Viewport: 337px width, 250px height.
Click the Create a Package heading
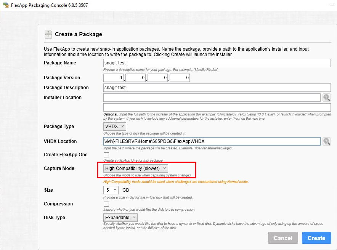pyautogui.click(x=79, y=34)
